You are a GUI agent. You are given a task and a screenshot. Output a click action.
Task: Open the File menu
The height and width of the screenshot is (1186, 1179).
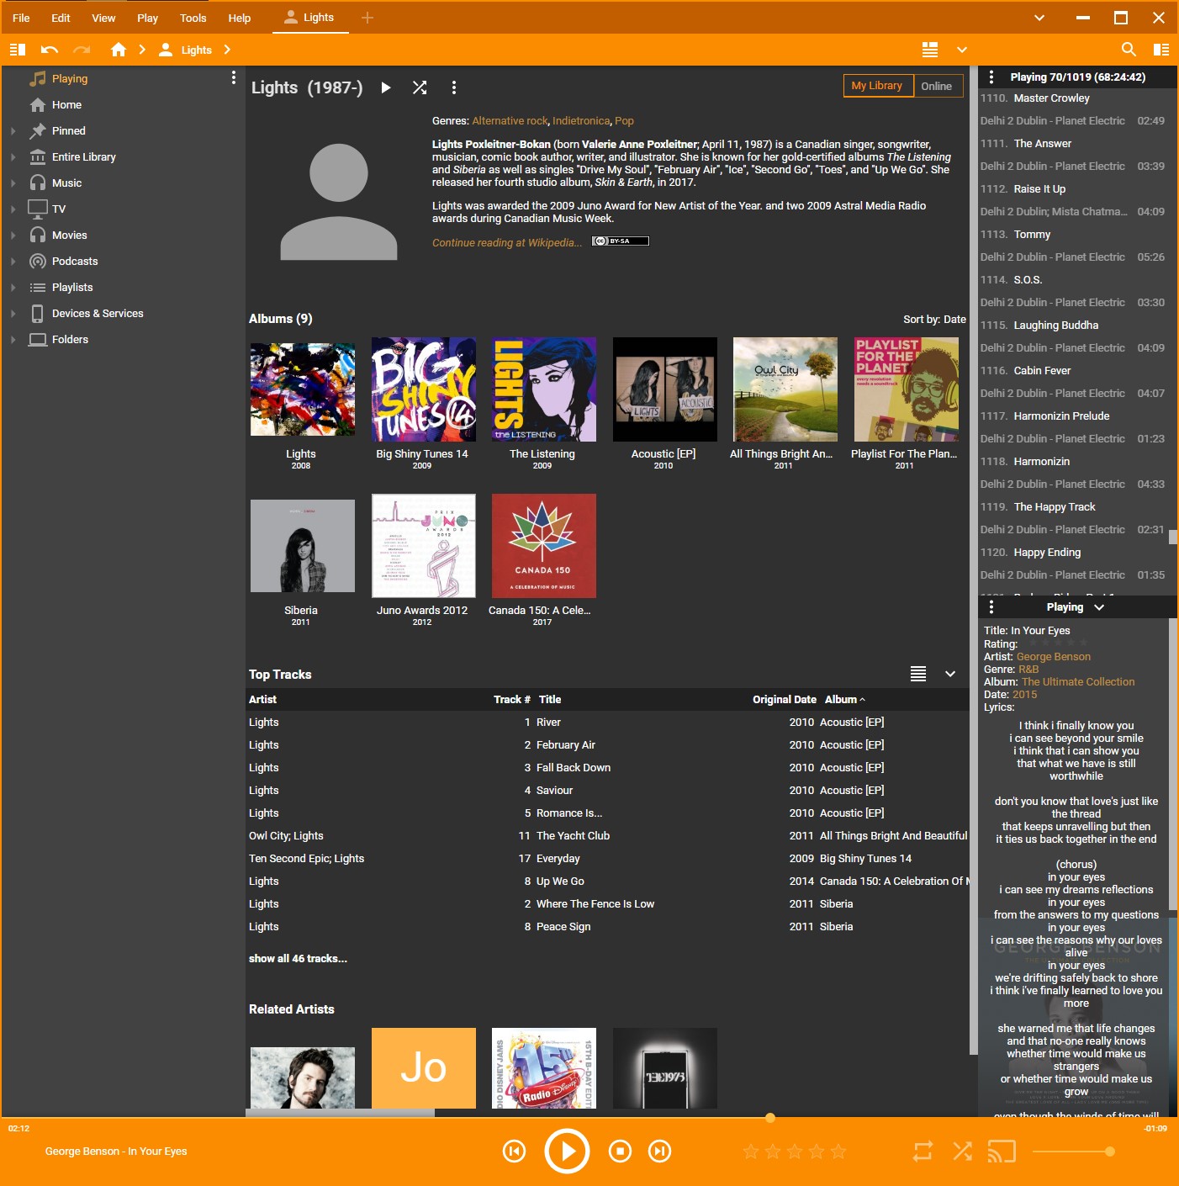(x=21, y=18)
